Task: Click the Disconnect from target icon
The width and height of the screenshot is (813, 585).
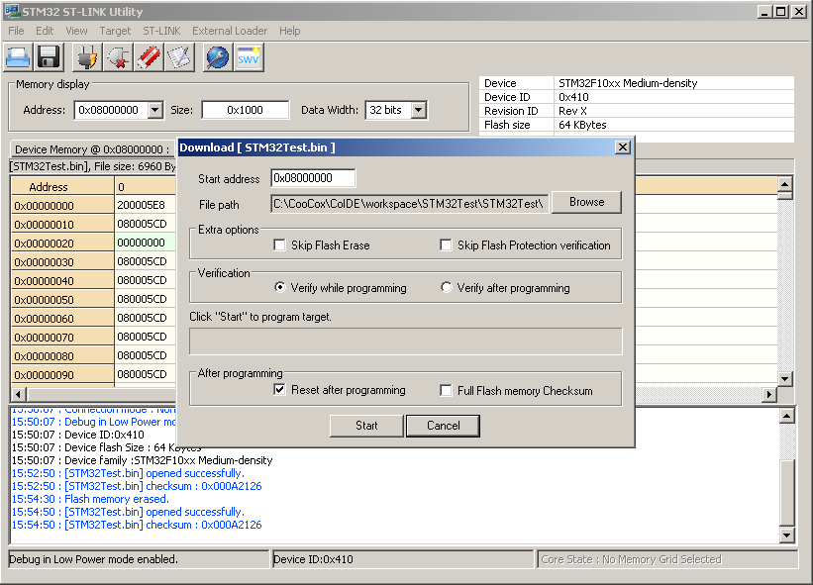Action: pos(119,57)
